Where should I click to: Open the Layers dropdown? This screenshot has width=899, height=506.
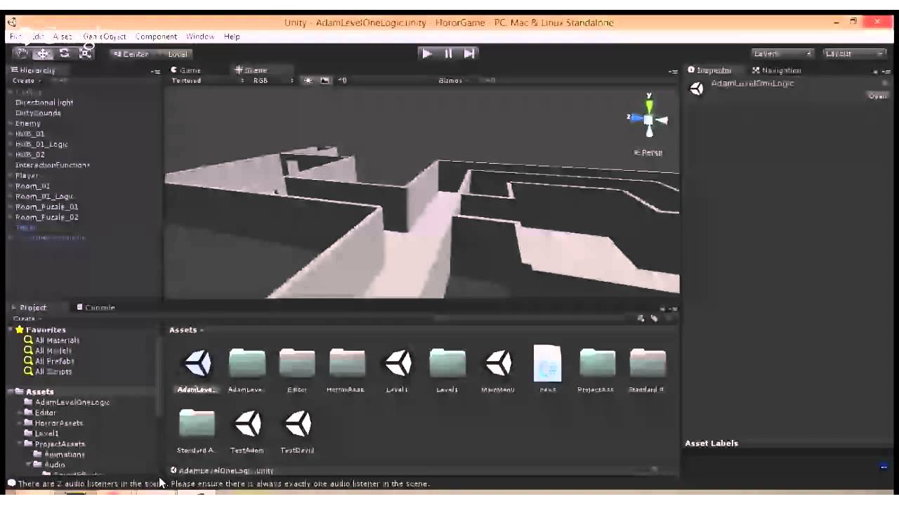782,53
